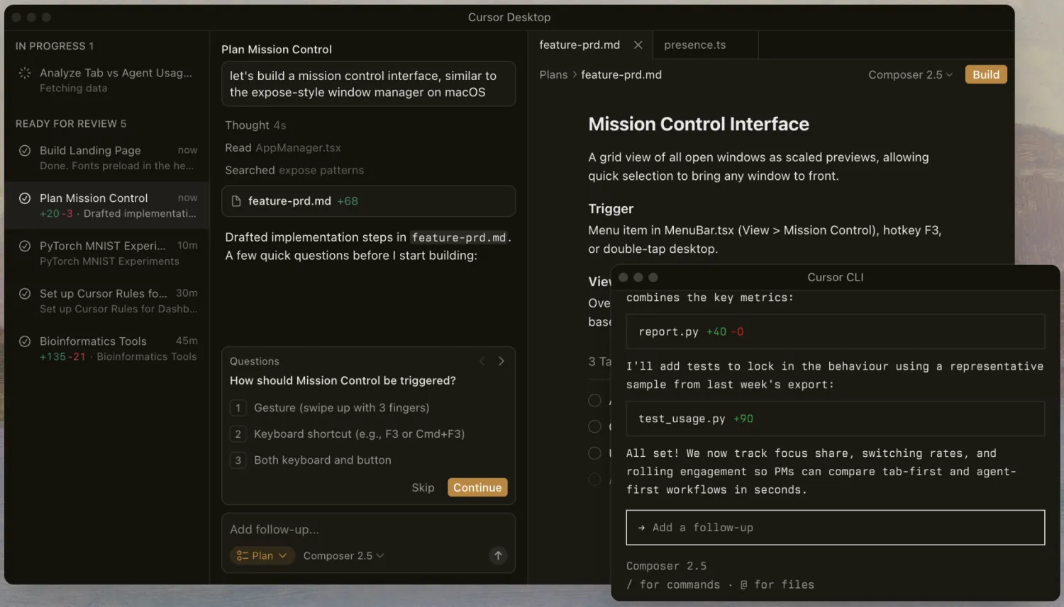Click the Composer 2.5 label in Cursor CLI
Image resolution: width=1064 pixels, height=607 pixels.
pos(666,566)
